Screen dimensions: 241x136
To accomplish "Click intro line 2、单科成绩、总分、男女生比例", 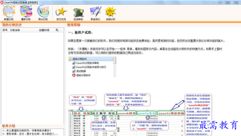I will 30,134.
